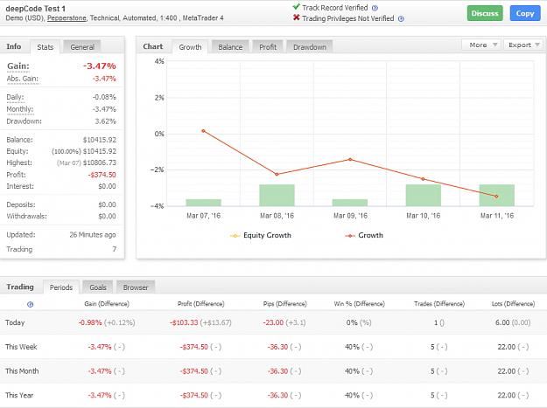
Task: Click the Mar 08 growth data point
Action: (277, 174)
